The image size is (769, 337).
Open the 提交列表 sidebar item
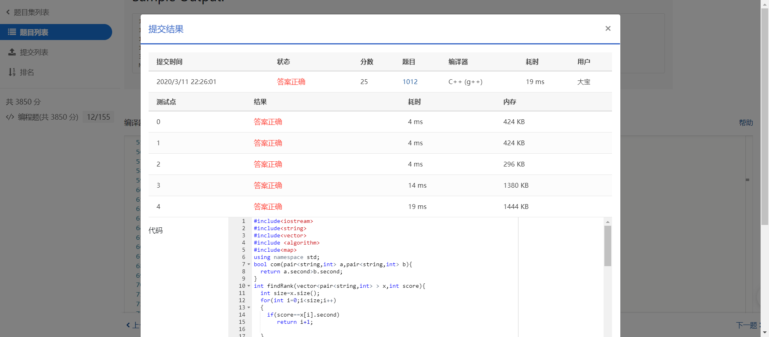tap(34, 52)
